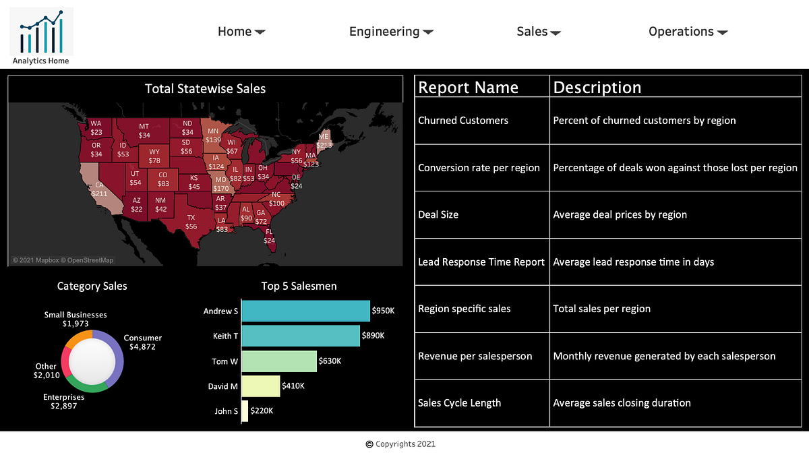Expand the Engineering dropdown
This screenshot has height=455, width=809.
(391, 31)
